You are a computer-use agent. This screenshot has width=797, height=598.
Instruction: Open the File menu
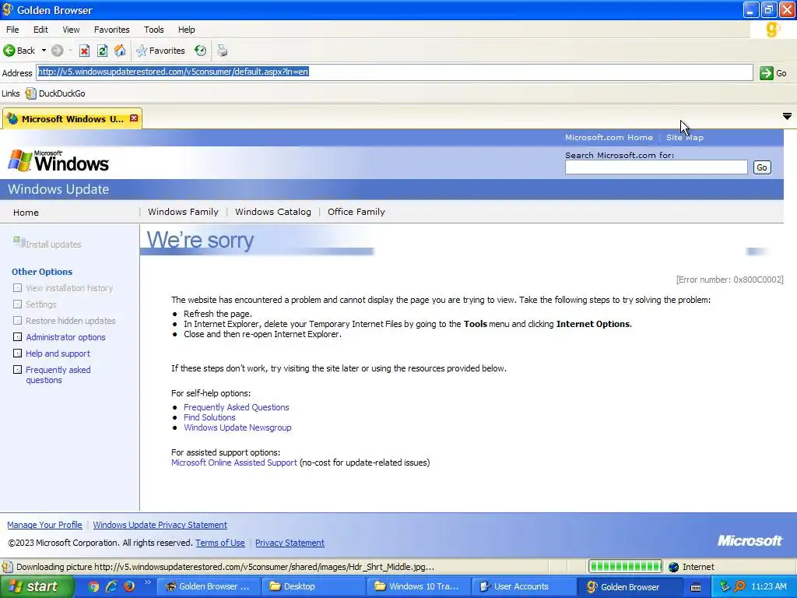click(12, 30)
